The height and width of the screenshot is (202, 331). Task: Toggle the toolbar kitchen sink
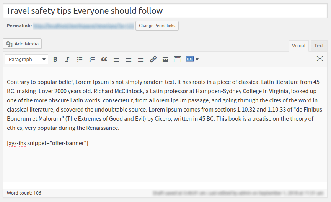click(x=178, y=60)
